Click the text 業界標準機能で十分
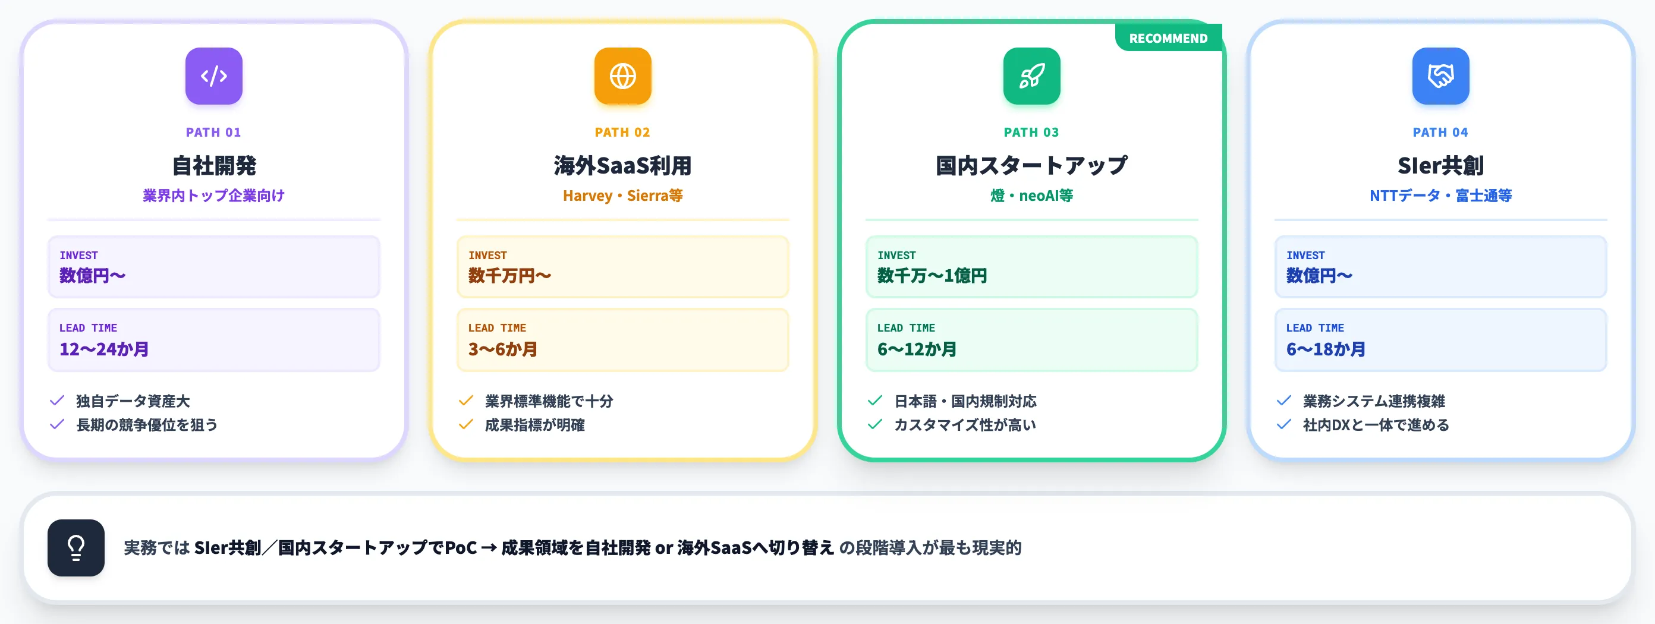 [549, 401]
